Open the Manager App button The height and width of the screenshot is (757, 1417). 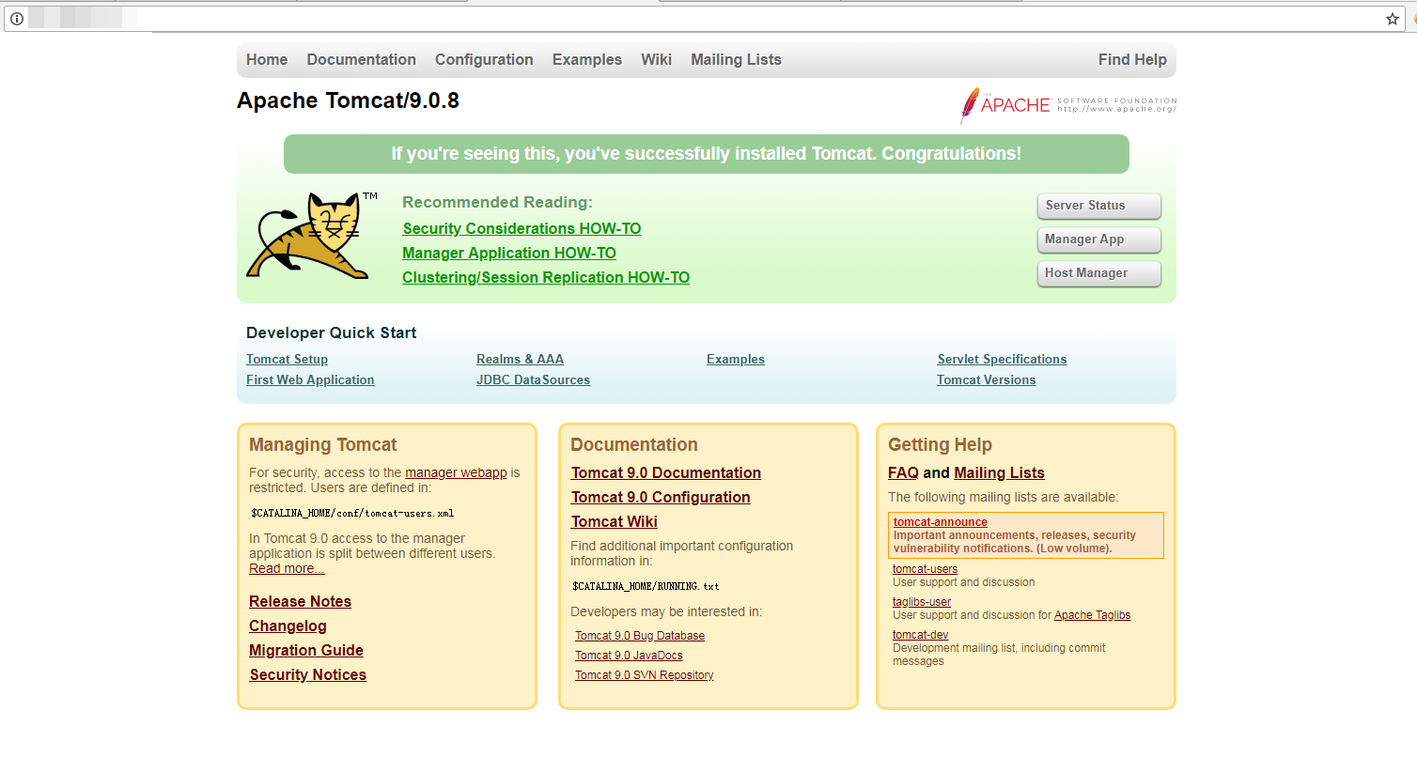[x=1099, y=239]
